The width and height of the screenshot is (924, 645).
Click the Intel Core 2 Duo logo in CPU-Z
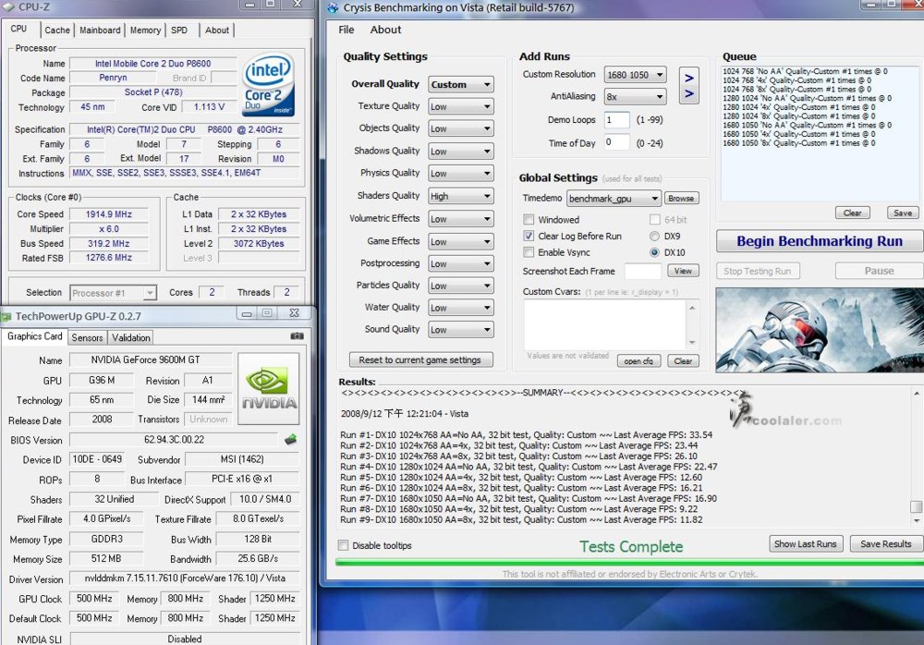[269, 84]
